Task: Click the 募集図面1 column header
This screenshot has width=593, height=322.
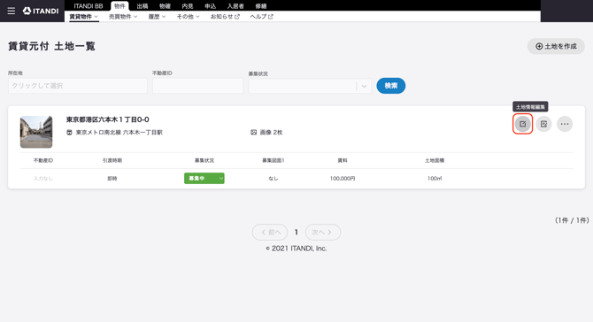Action: click(273, 160)
